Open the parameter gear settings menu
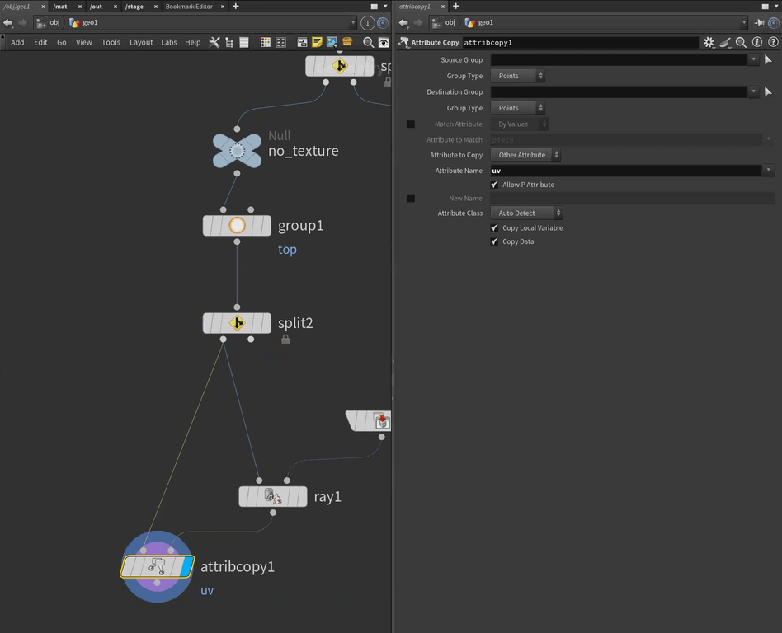Image resolution: width=782 pixels, height=633 pixels. tap(708, 42)
